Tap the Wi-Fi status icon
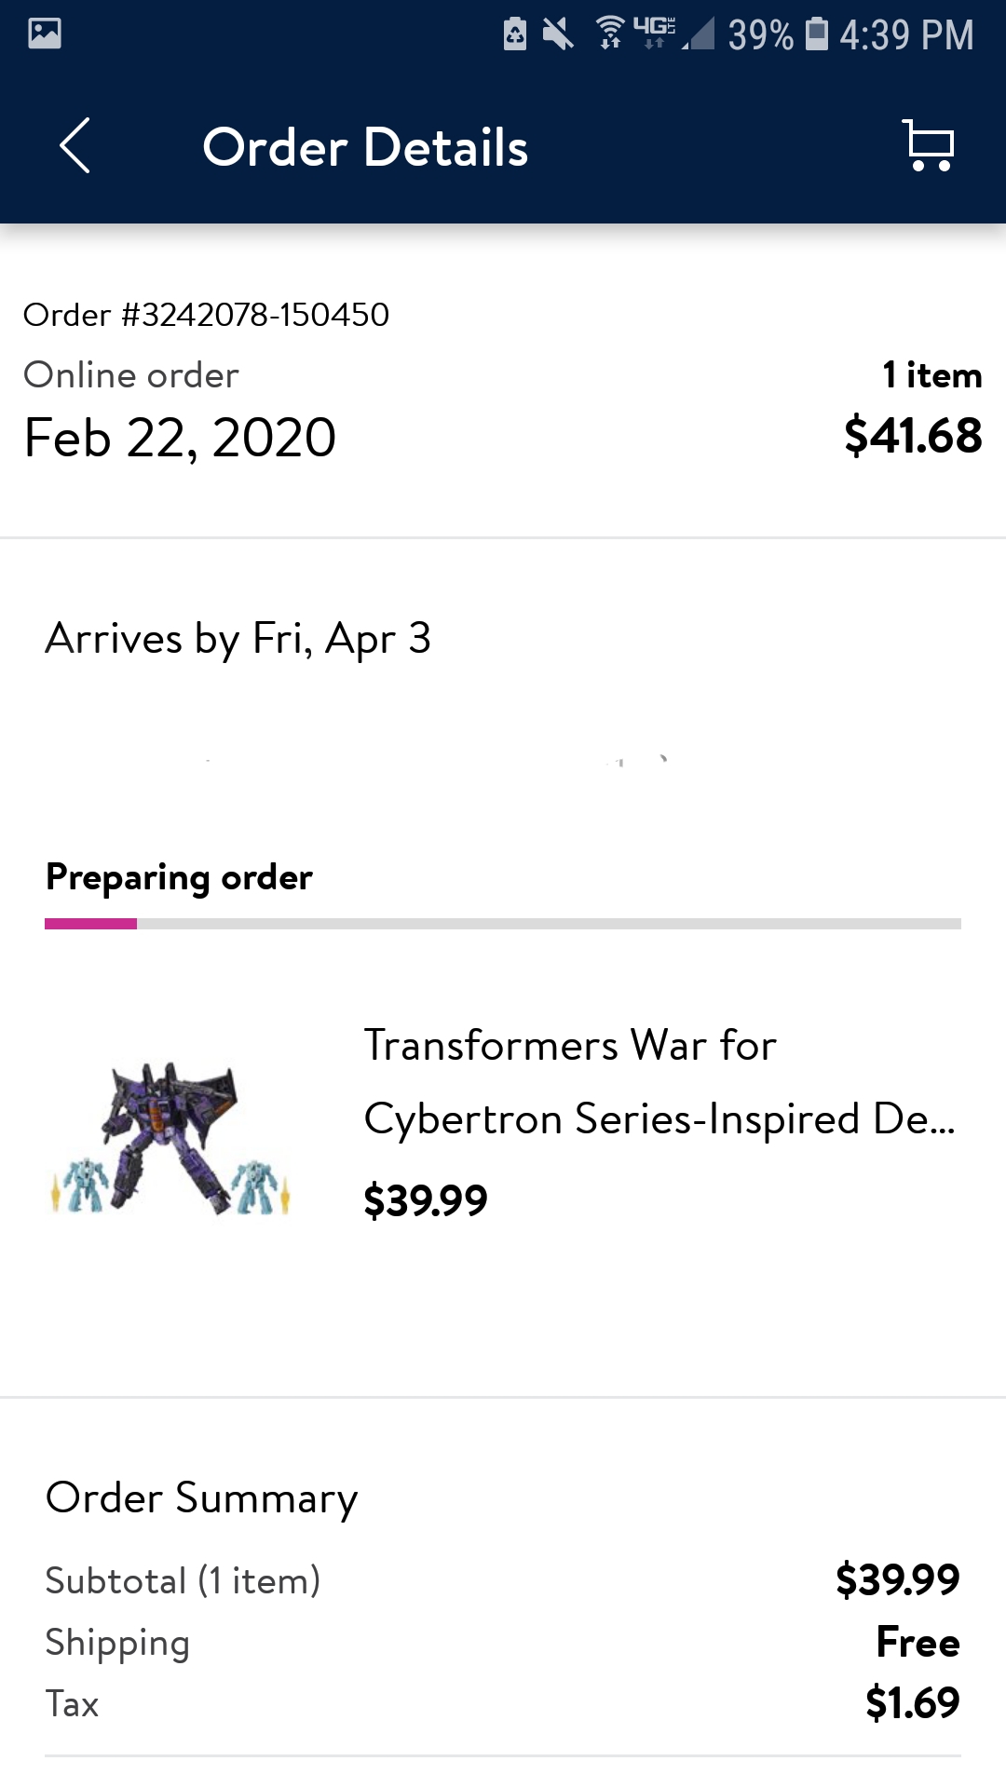The width and height of the screenshot is (1006, 1788). (610, 34)
